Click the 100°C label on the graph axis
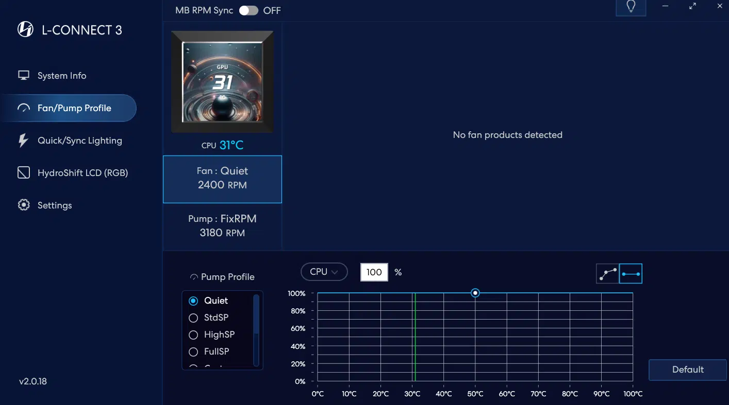 [x=633, y=394]
